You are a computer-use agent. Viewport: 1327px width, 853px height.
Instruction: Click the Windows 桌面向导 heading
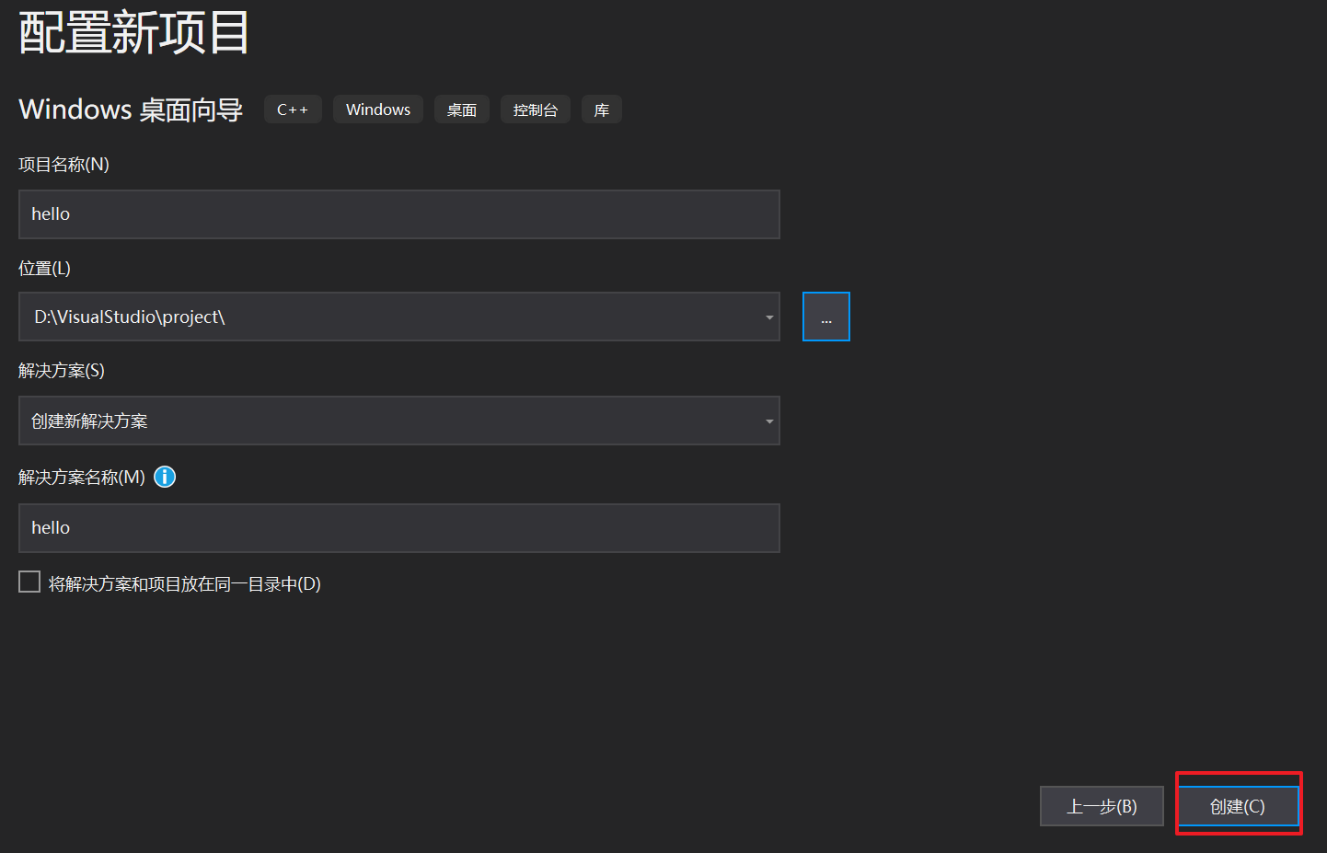coord(131,110)
